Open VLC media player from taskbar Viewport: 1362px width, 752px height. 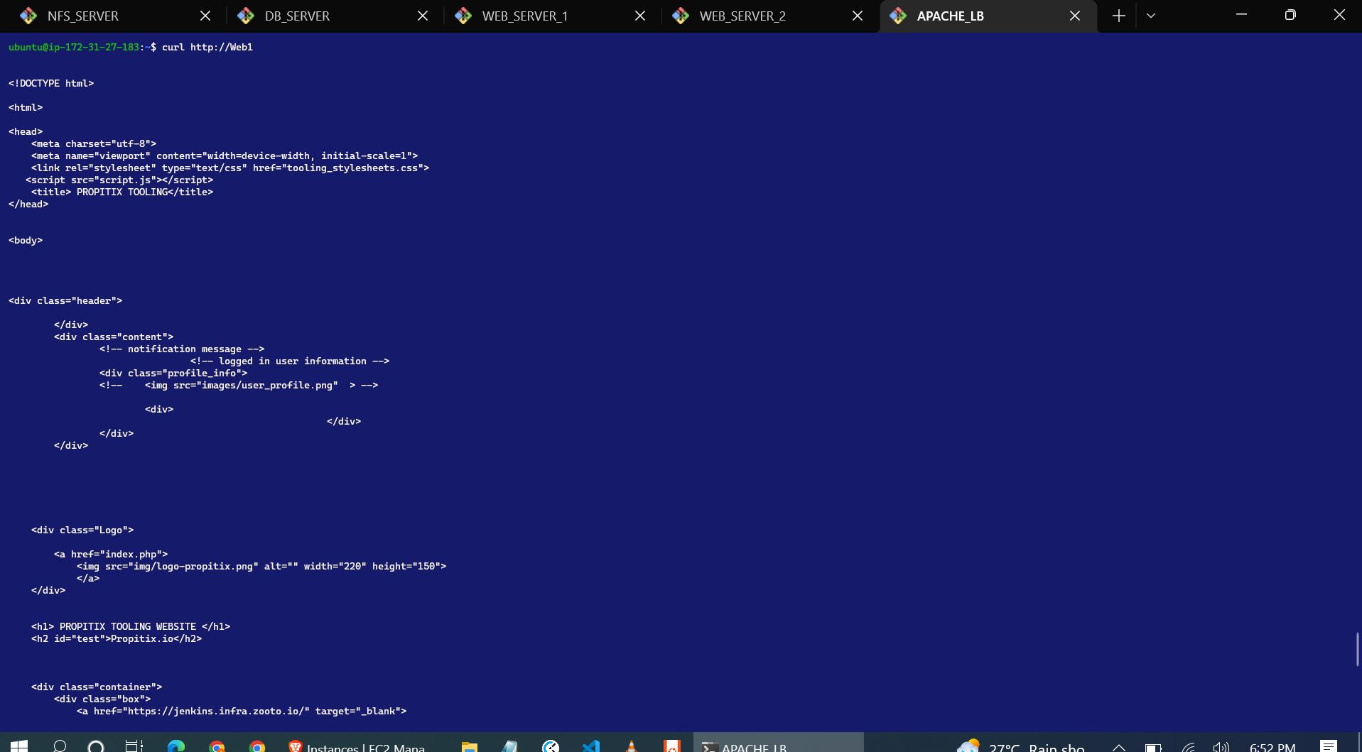pyautogui.click(x=631, y=746)
